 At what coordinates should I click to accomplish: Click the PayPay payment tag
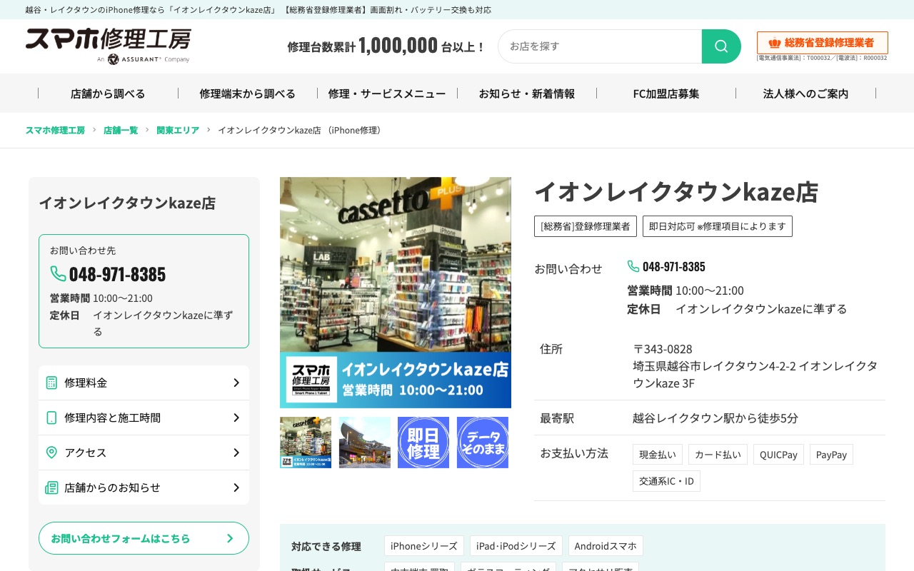point(831,455)
